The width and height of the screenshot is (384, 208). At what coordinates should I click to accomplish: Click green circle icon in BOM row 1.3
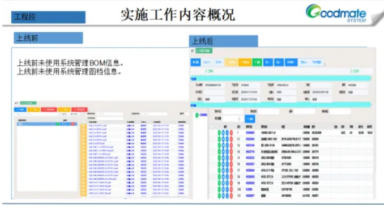click(219, 152)
